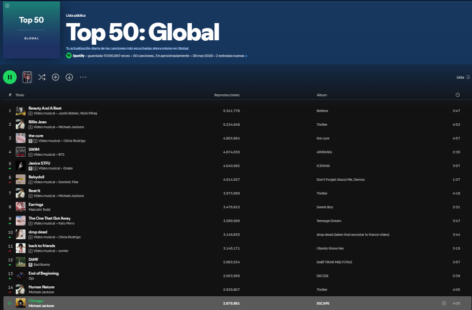The height and width of the screenshot is (310, 472).
Task: Click video icon on the cure row
Action: tap(35, 141)
